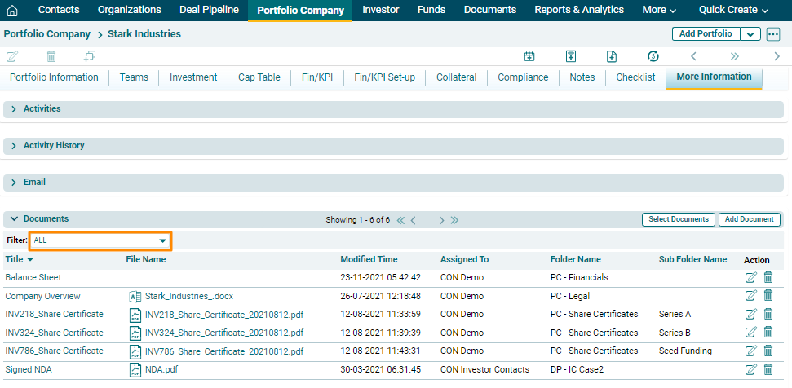Collapse the Documents section

point(14,219)
